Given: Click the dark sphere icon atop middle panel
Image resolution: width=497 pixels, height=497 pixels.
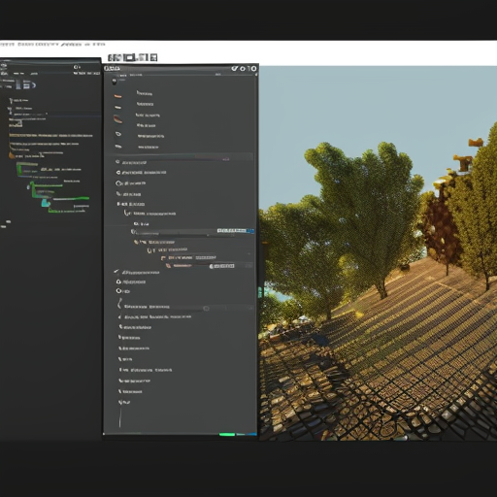Looking at the screenshot, I should [115, 82].
